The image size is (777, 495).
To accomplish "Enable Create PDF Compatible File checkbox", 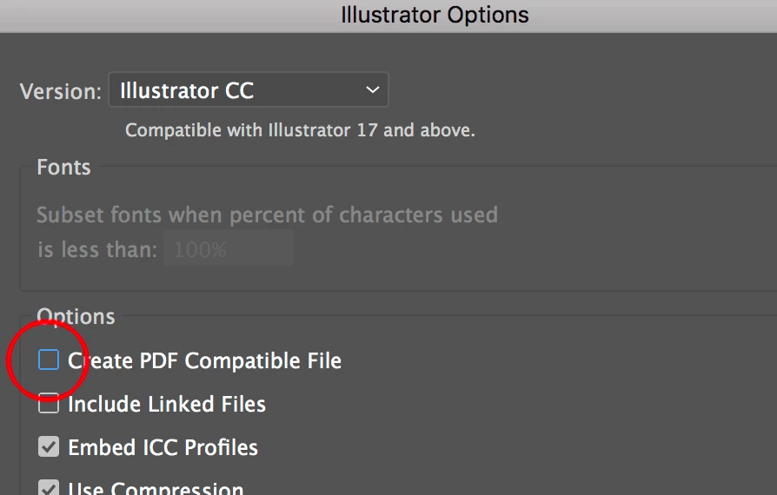I will pos(49,360).
